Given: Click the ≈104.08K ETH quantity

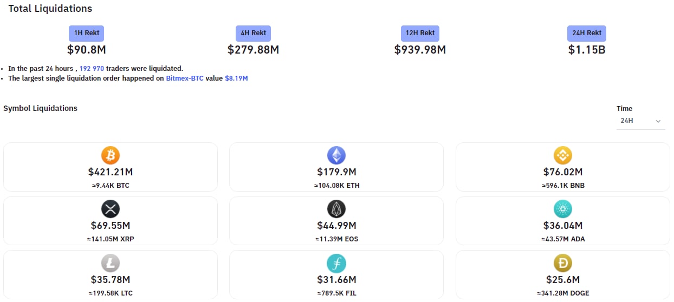Looking at the screenshot, I should click(336, 186).
